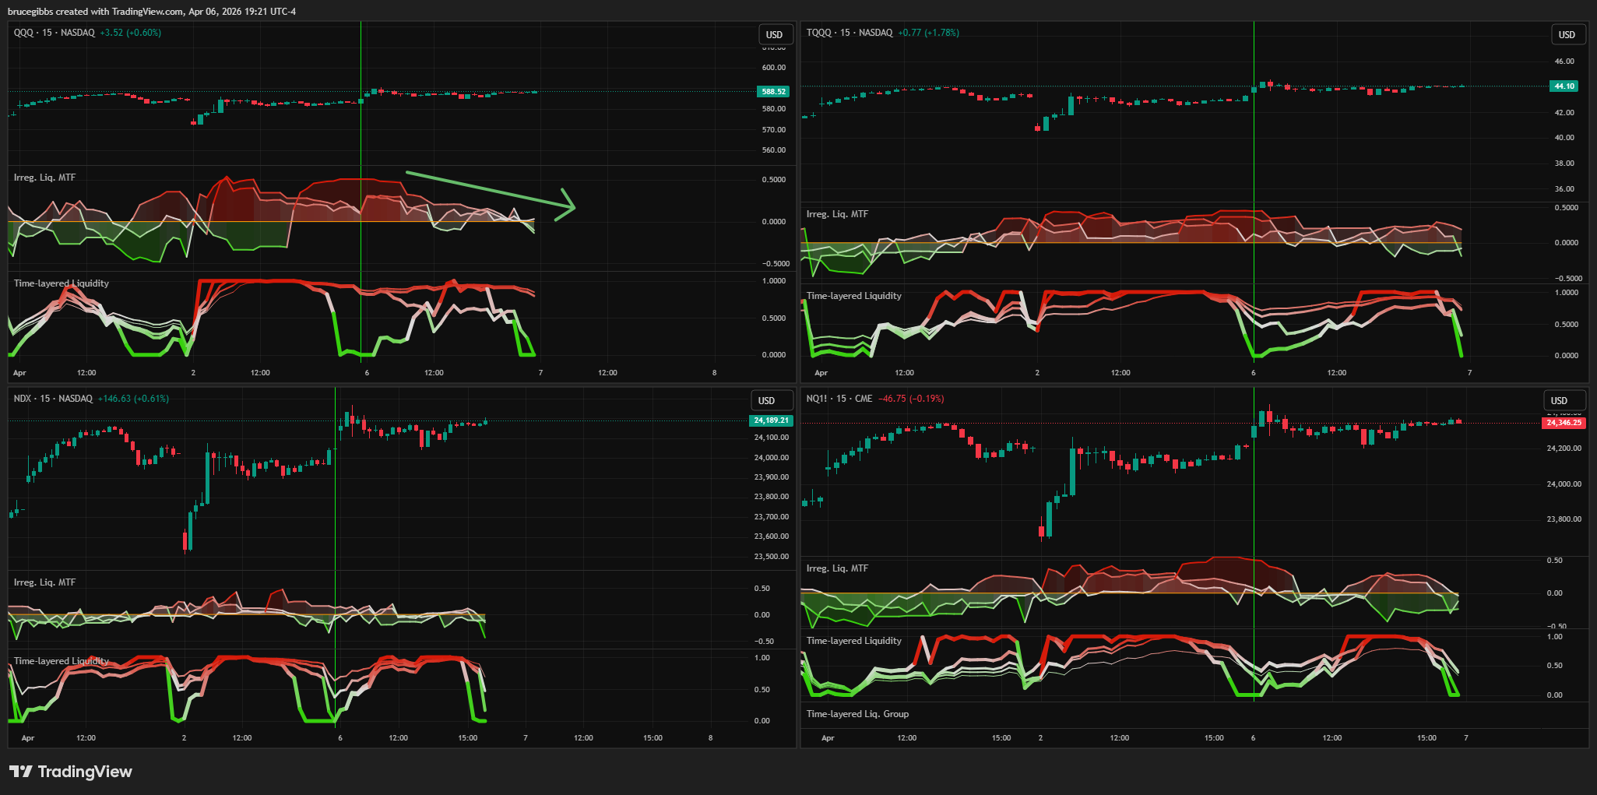Click the QQQ symbol title
The width and height of the screenshot is (1597, 795).
pyautogui.click(x=23, y=33)
